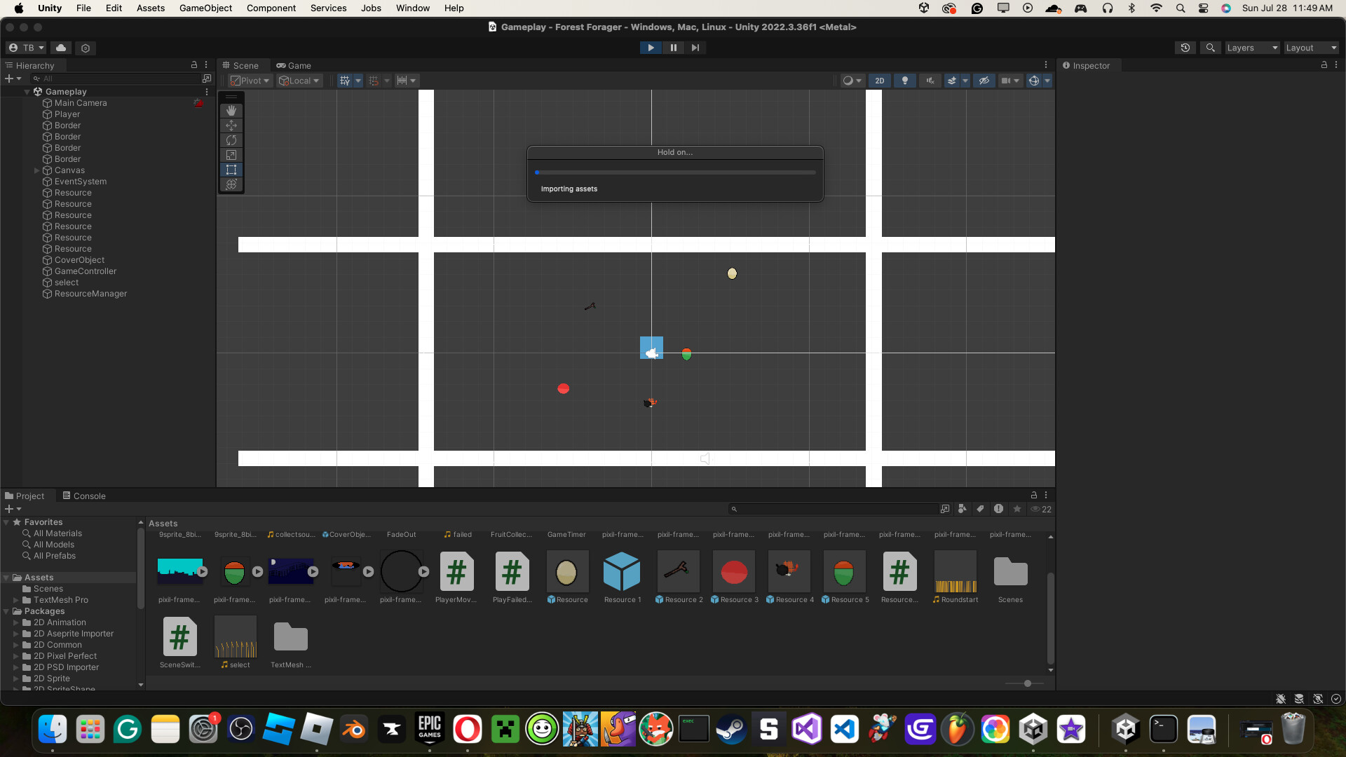Select the Scale tool
1346x757 pixels.
tap(231, 155)
